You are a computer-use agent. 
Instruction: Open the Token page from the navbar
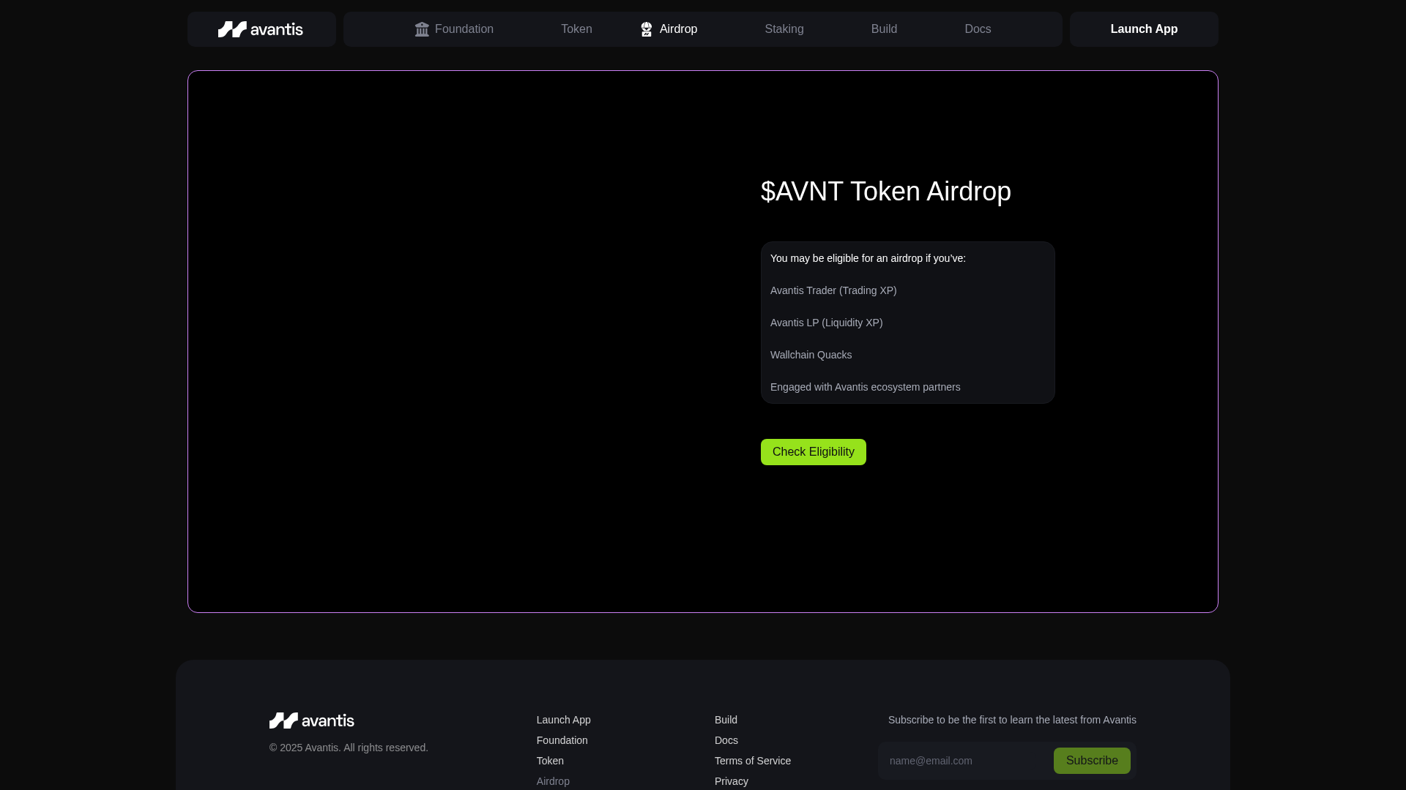pyautogui.click(x=576, y=29)
